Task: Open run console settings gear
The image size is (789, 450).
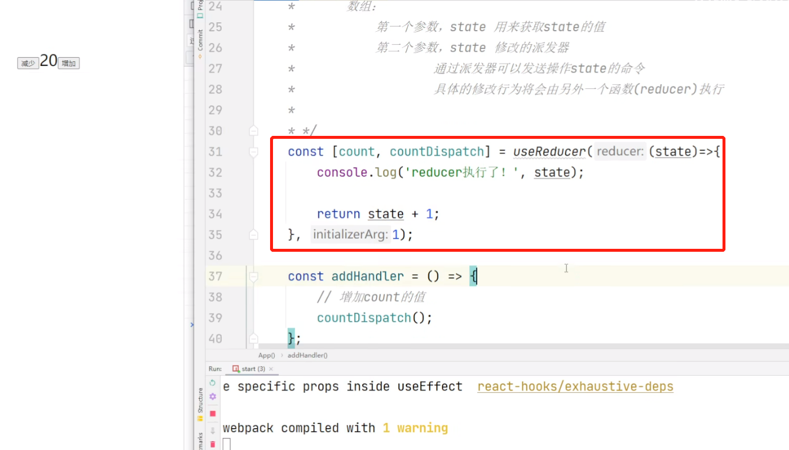Action: [x=212, y=396]
